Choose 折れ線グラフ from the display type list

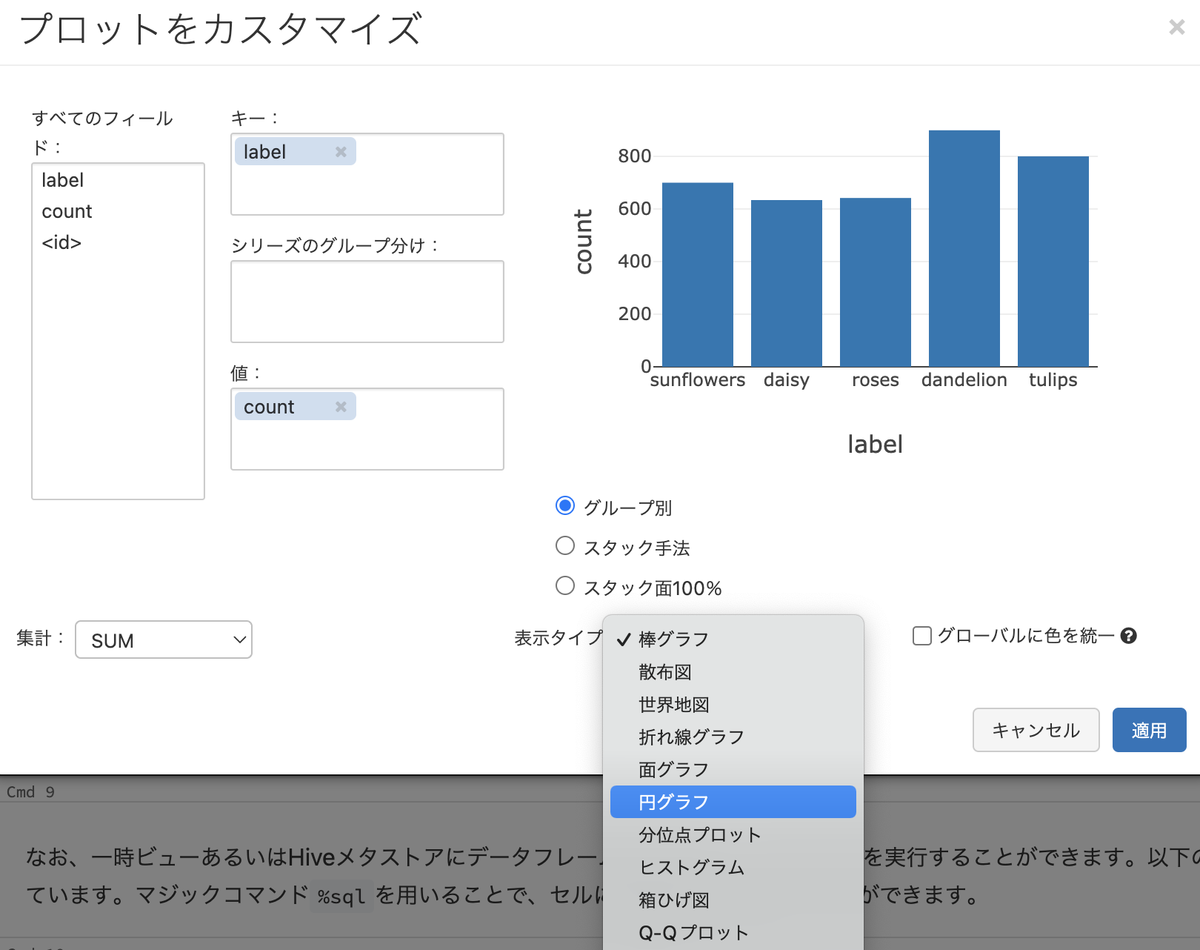(x=733, y=737)
